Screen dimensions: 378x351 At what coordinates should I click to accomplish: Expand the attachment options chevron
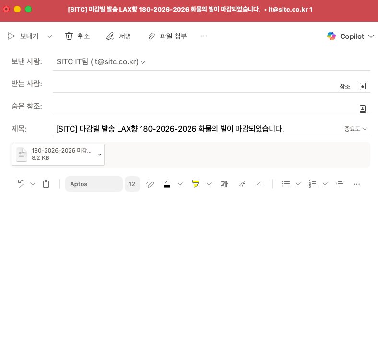point(100,155)
